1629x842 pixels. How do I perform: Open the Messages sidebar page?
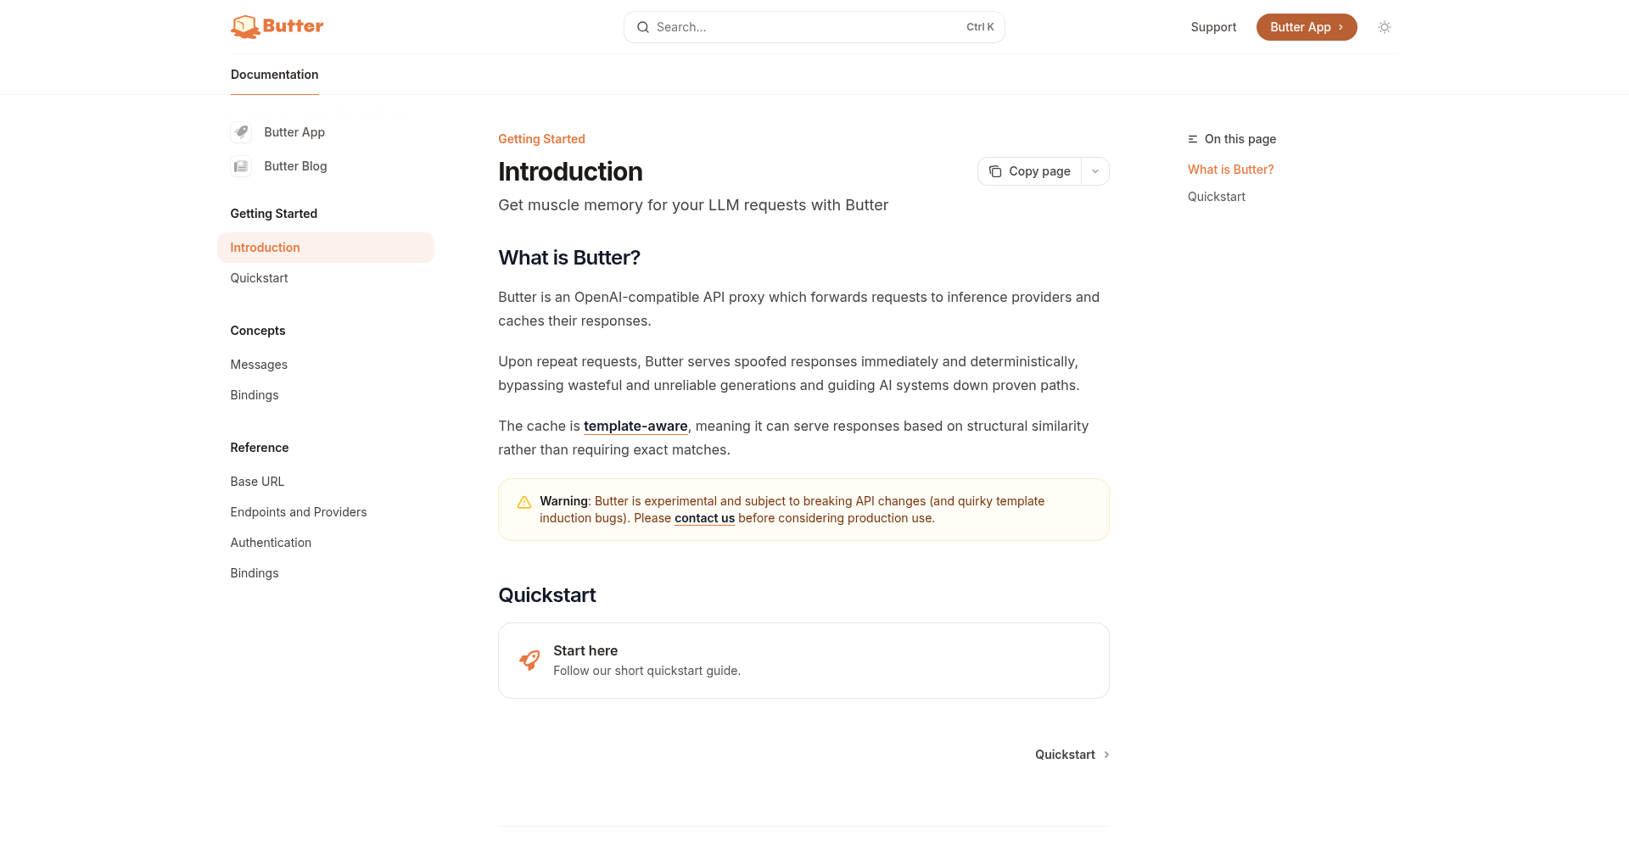(x=259, y=365)
